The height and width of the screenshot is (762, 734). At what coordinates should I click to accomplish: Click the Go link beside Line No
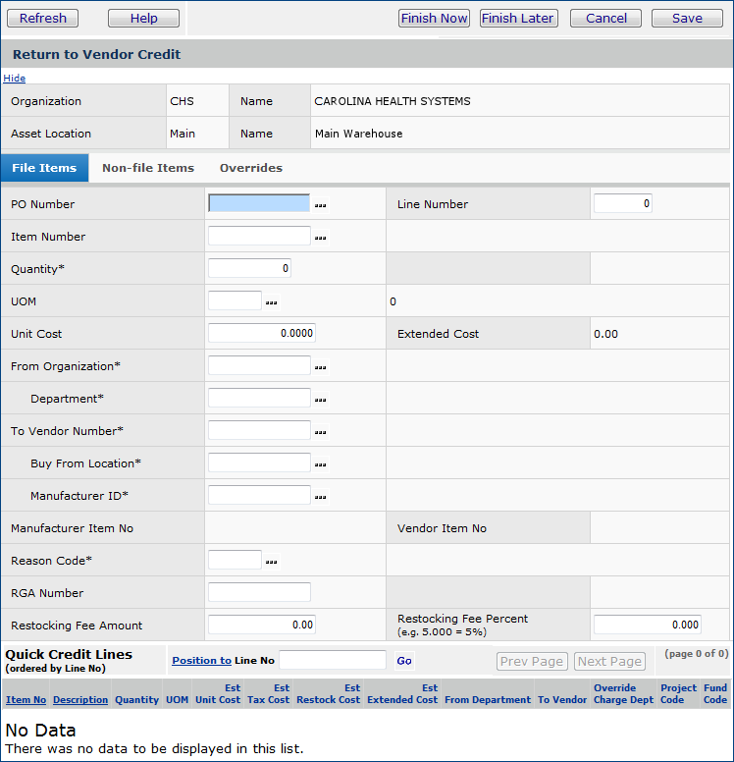(x=404, y=661)
